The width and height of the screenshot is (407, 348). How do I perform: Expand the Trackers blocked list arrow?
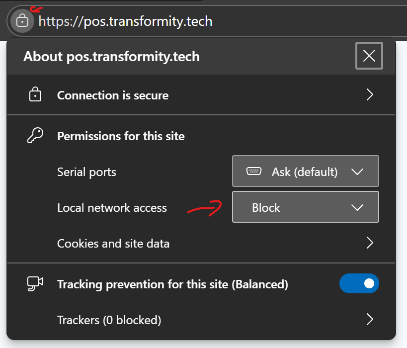click(x=369, y=319)
